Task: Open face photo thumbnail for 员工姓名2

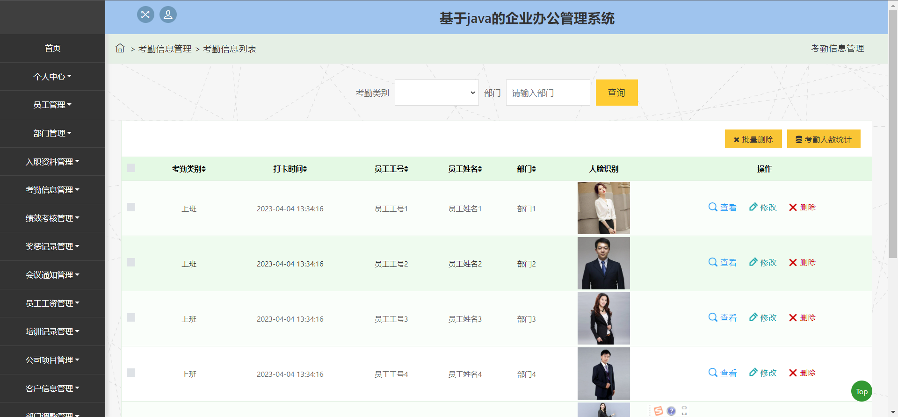Action: pos(604,263)
